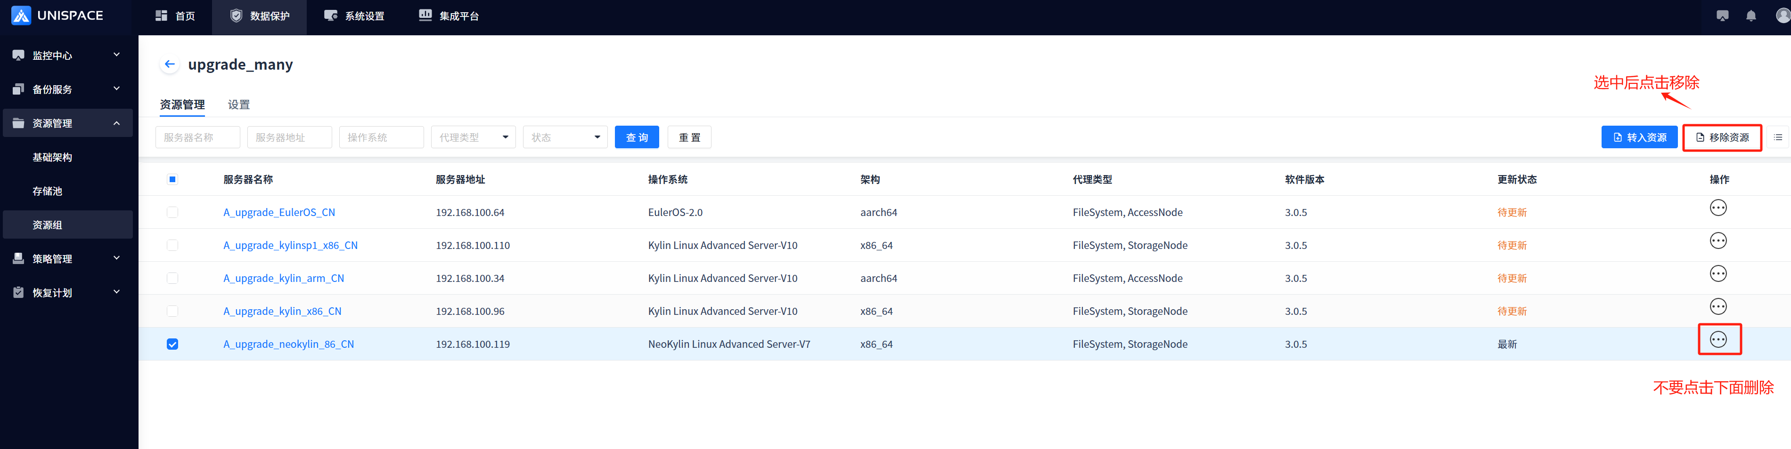Open actions menu for A_upgrade_kylinsp1_x86_CN
Screen dimensions: 1791x449
[x=1718, y=241]
